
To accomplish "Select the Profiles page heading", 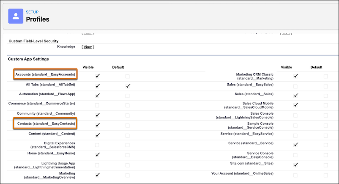I will [x=38, y=19].
